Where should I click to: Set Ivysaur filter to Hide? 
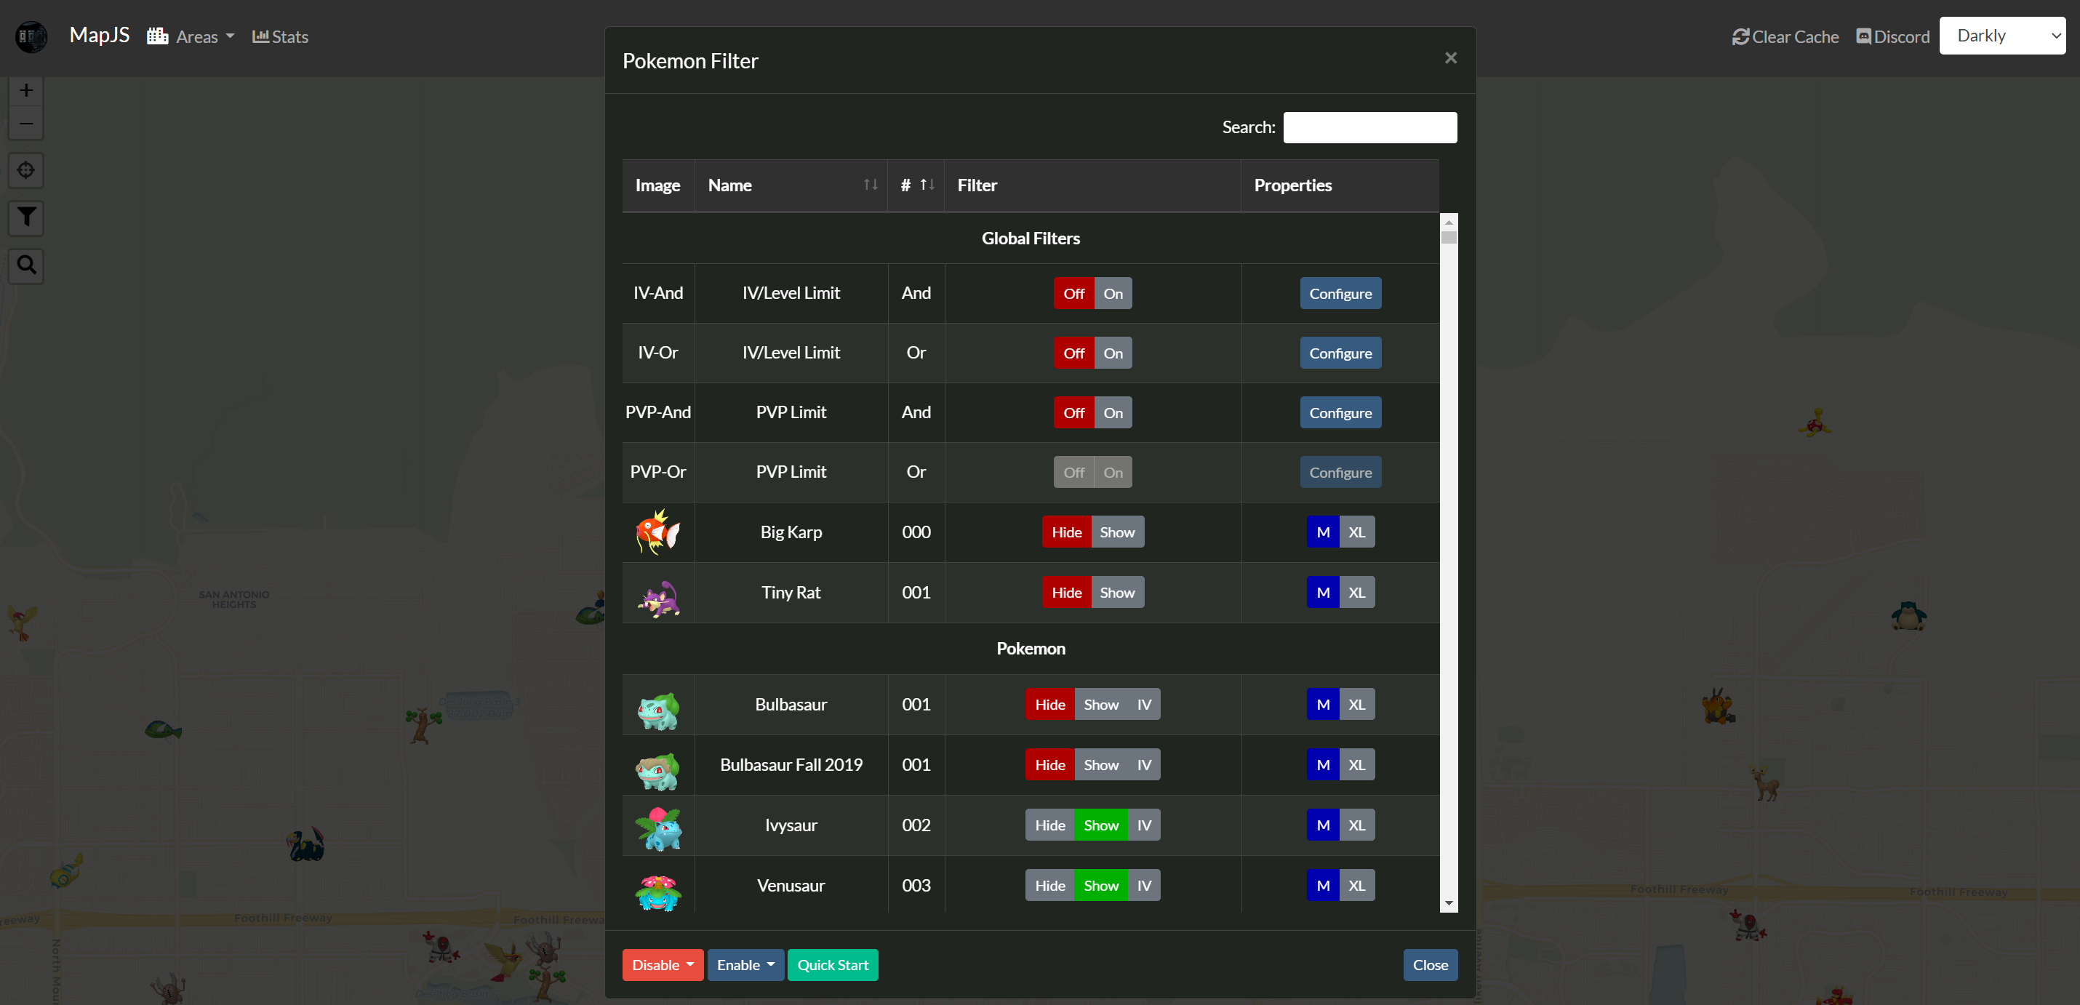pos(1049,825)
